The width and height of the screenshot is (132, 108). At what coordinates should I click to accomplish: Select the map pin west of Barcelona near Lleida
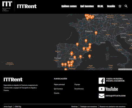[84, 49]
